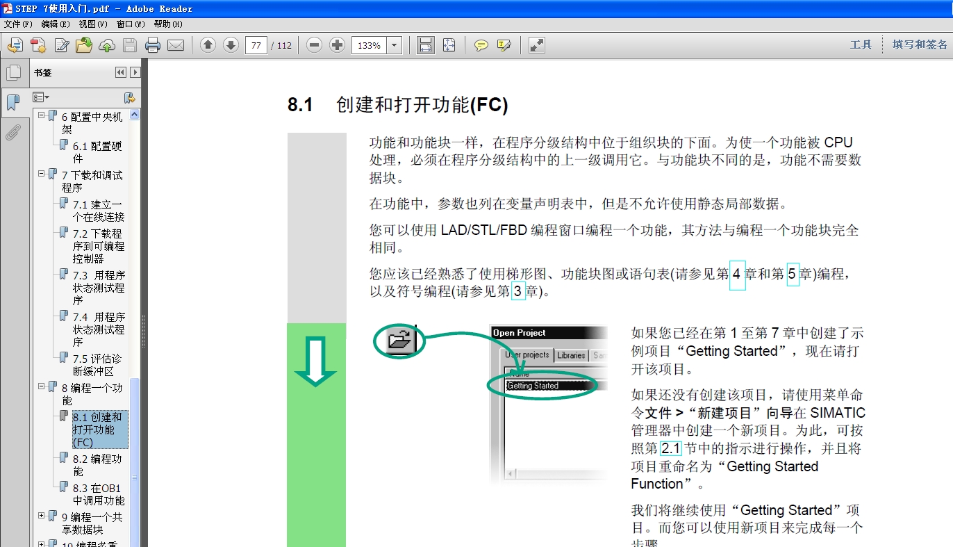
Task: Collapse the 8 编程一个功能 bookmark node
Action: [42, 386]
